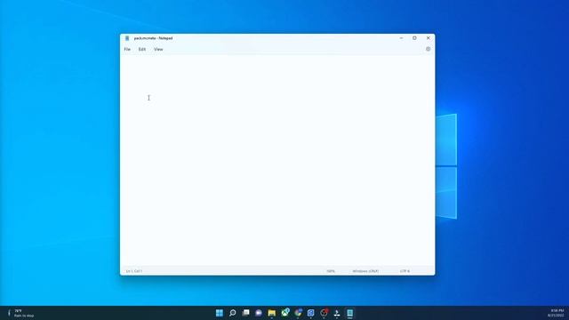Open Notepad settings gear icon
The image size is (569, 320).
click(x=429, y=49)
